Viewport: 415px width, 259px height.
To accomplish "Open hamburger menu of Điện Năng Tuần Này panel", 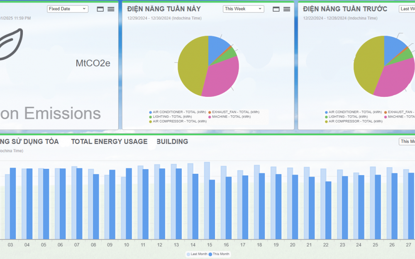I will coord(287,9).
